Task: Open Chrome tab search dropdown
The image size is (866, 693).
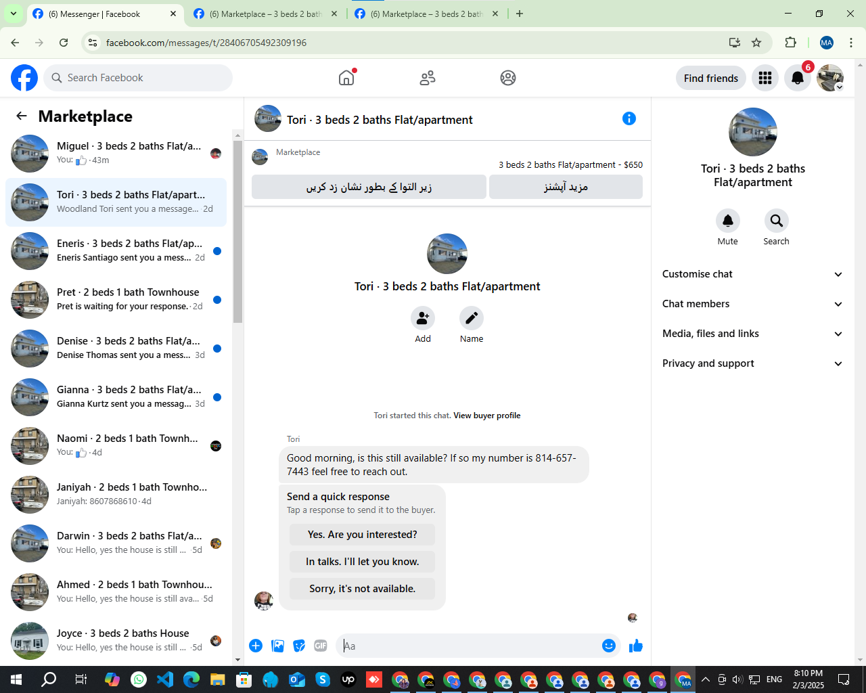Action: point(13,14)
